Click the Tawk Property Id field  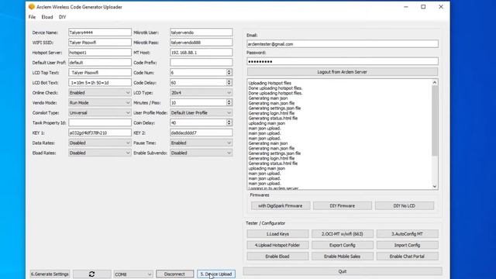pyautogui.click(x=100, y=122)
